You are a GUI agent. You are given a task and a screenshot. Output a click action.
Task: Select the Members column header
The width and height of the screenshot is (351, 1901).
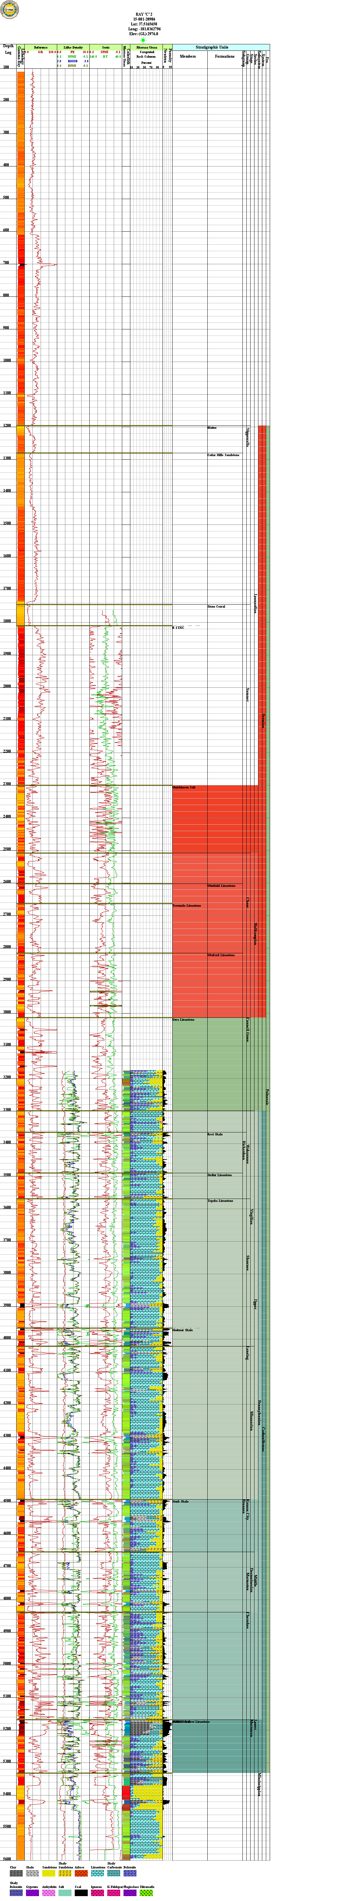tap(188, 56)
